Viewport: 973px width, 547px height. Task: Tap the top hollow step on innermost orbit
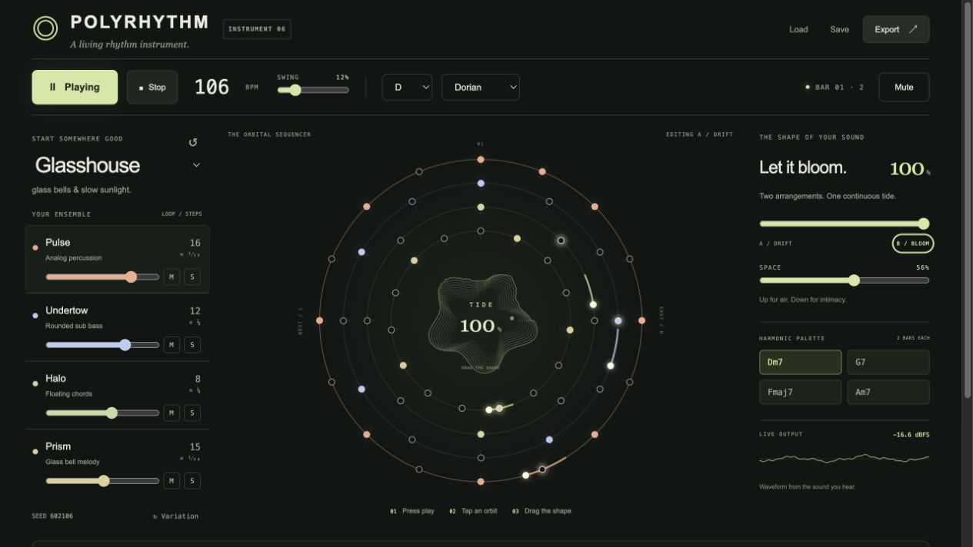coord(481,231)
